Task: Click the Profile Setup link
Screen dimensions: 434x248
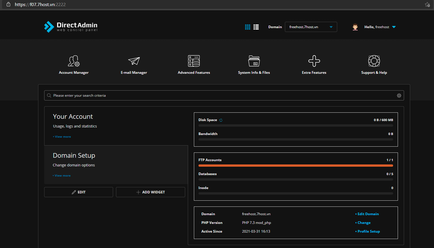Action: pyautogui.click(x=368, y=231)
